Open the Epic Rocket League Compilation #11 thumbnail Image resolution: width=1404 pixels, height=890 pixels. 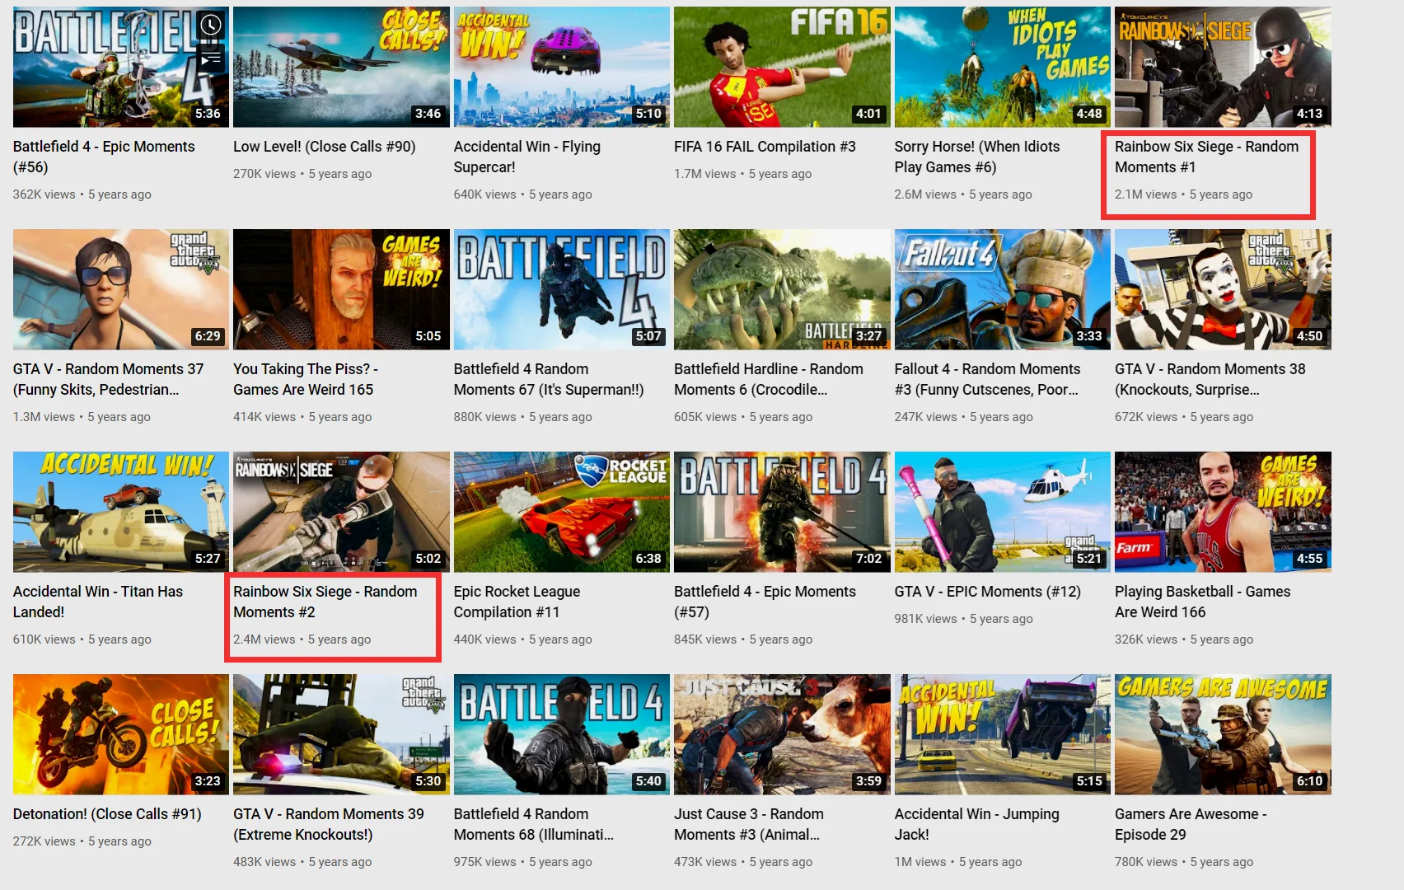coord(562,512)
